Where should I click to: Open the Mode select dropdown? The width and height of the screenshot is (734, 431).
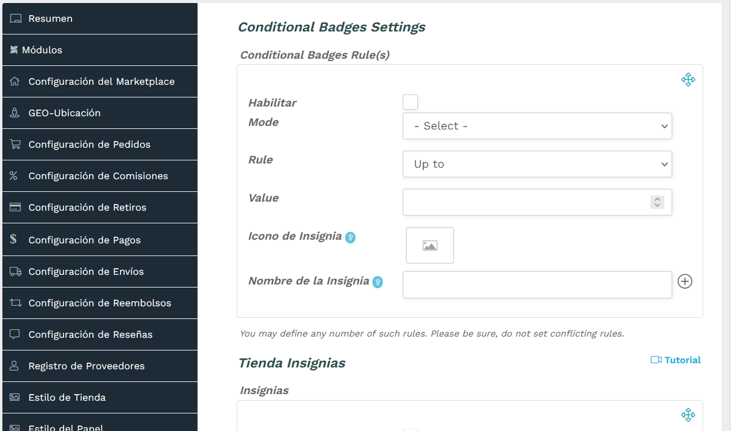[x=537, y=126]
